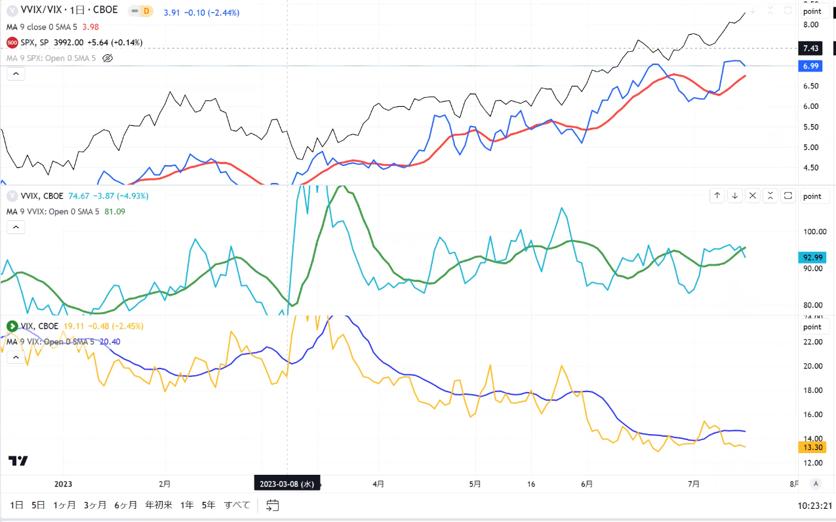Select the VVIX, CBOE legend title

(x=42, y=195)
